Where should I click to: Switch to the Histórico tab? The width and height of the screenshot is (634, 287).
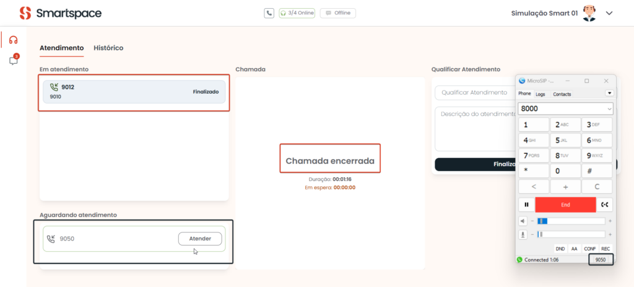click(108, 48)
